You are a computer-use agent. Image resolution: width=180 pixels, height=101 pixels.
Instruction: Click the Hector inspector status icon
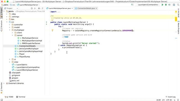tap(178, 100)
